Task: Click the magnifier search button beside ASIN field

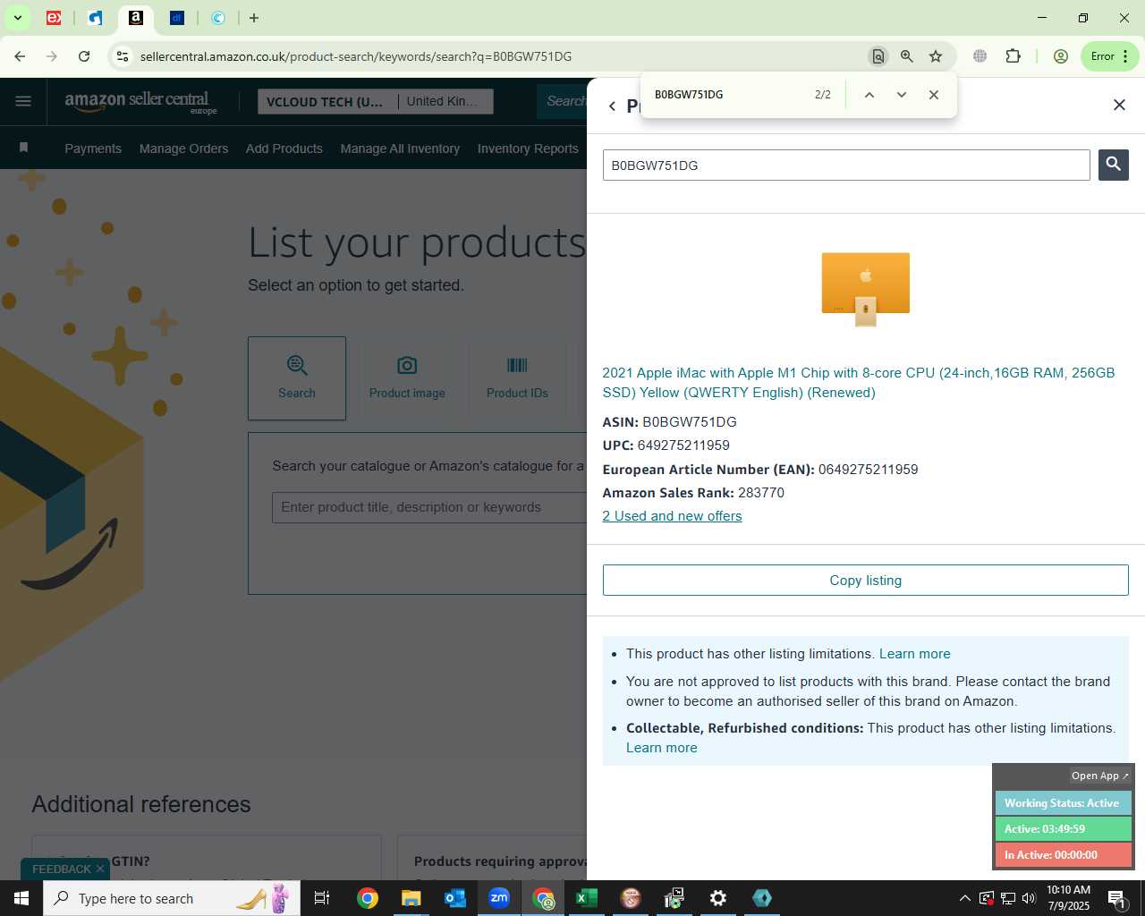Action: coord(1114,165)
